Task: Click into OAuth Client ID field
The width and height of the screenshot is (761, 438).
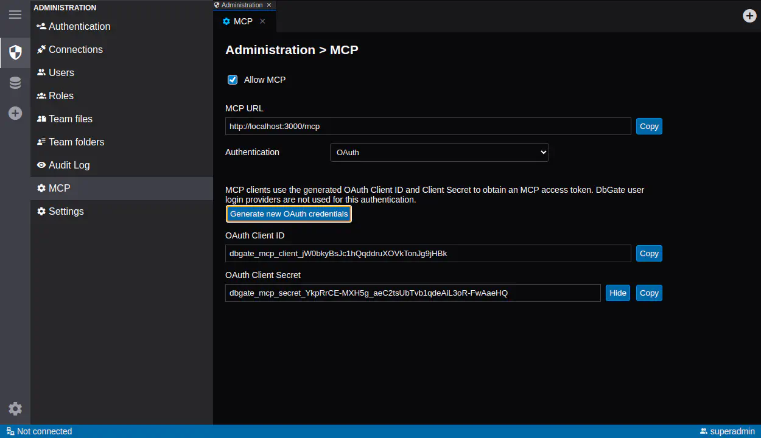Action: click(x=428, y=253)
